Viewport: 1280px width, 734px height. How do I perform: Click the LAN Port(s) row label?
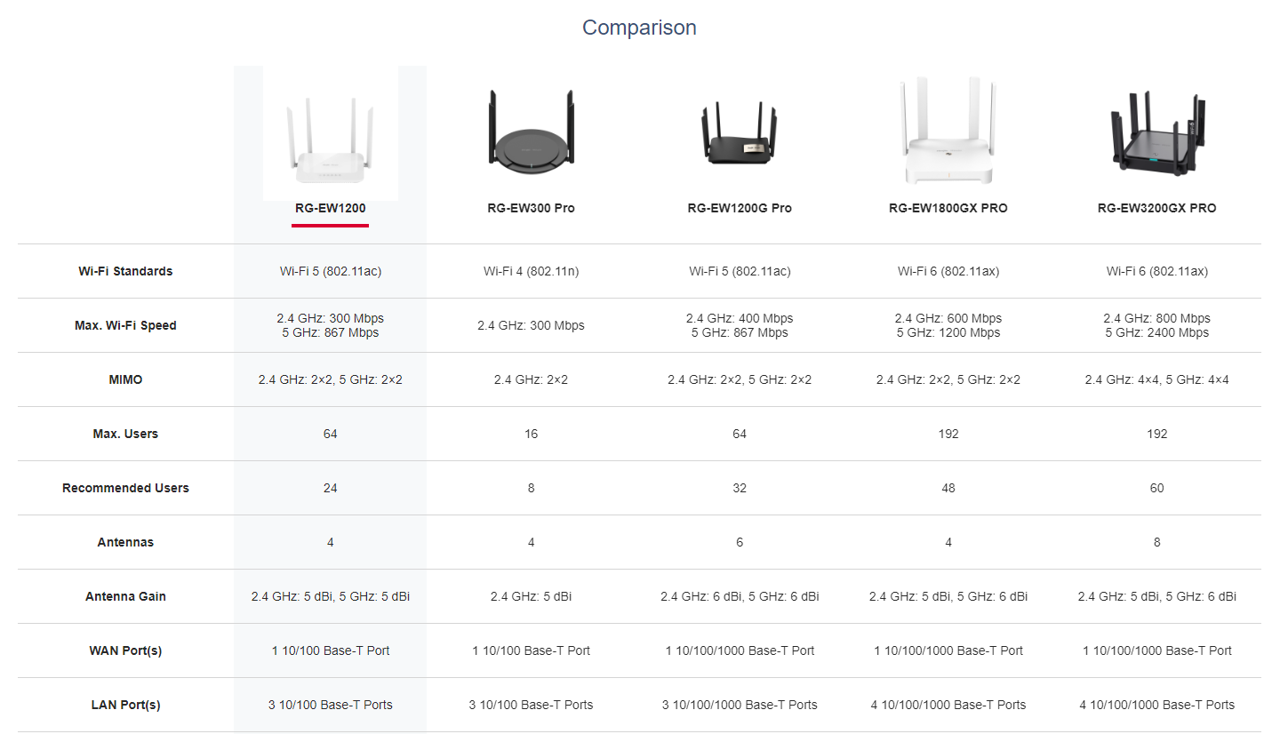pyautogui.click(x=125, y=705)
